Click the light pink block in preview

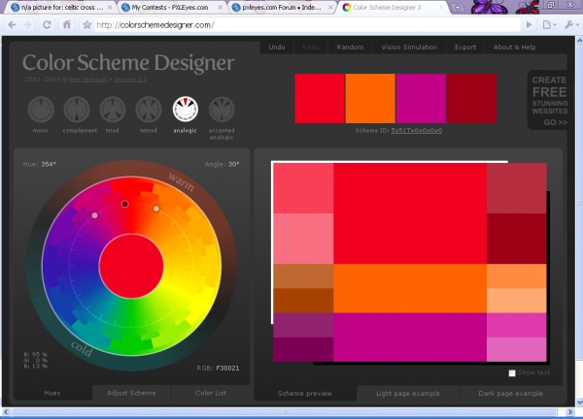(x=303, y=239)
